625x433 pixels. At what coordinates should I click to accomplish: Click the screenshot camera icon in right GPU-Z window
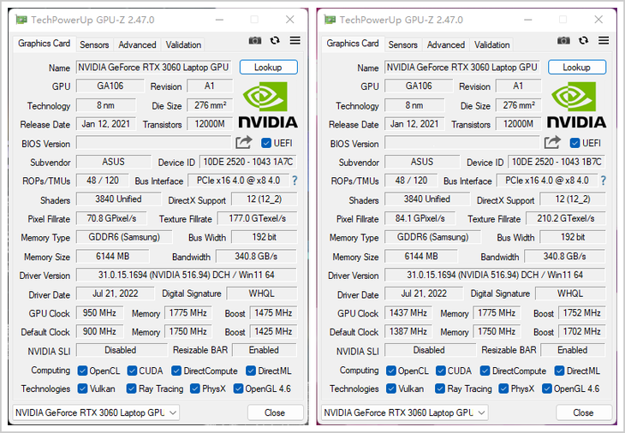point(563,40)
